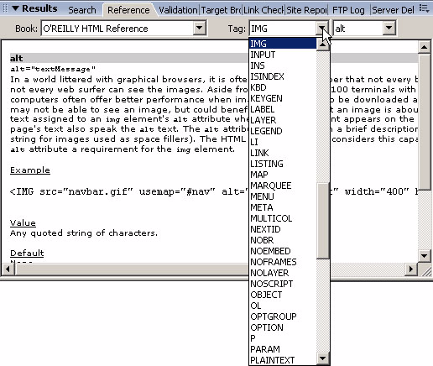Viewport: 433px width, 366px height.
Task: Choose NEXTID in the tag list
Action: [x=283, y=229]
